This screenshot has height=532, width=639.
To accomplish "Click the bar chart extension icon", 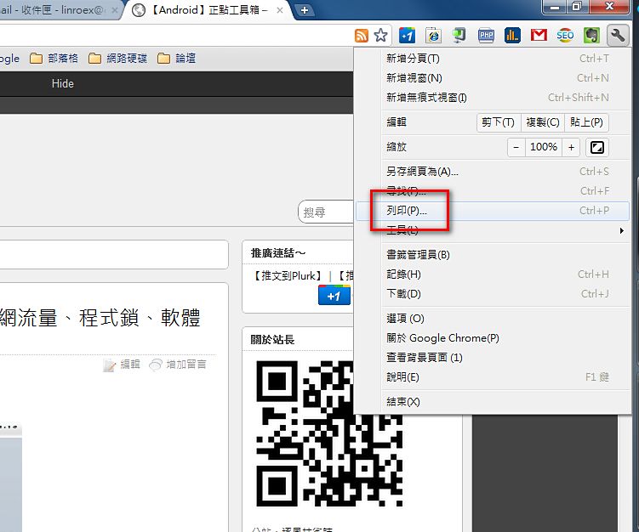I will point(512,36).
